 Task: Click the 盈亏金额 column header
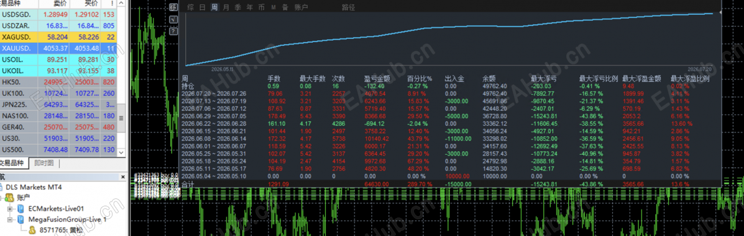tap(377, 79)
